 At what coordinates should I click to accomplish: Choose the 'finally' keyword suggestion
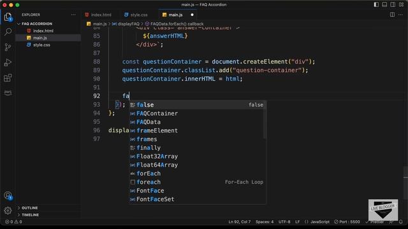click(198, 148)
